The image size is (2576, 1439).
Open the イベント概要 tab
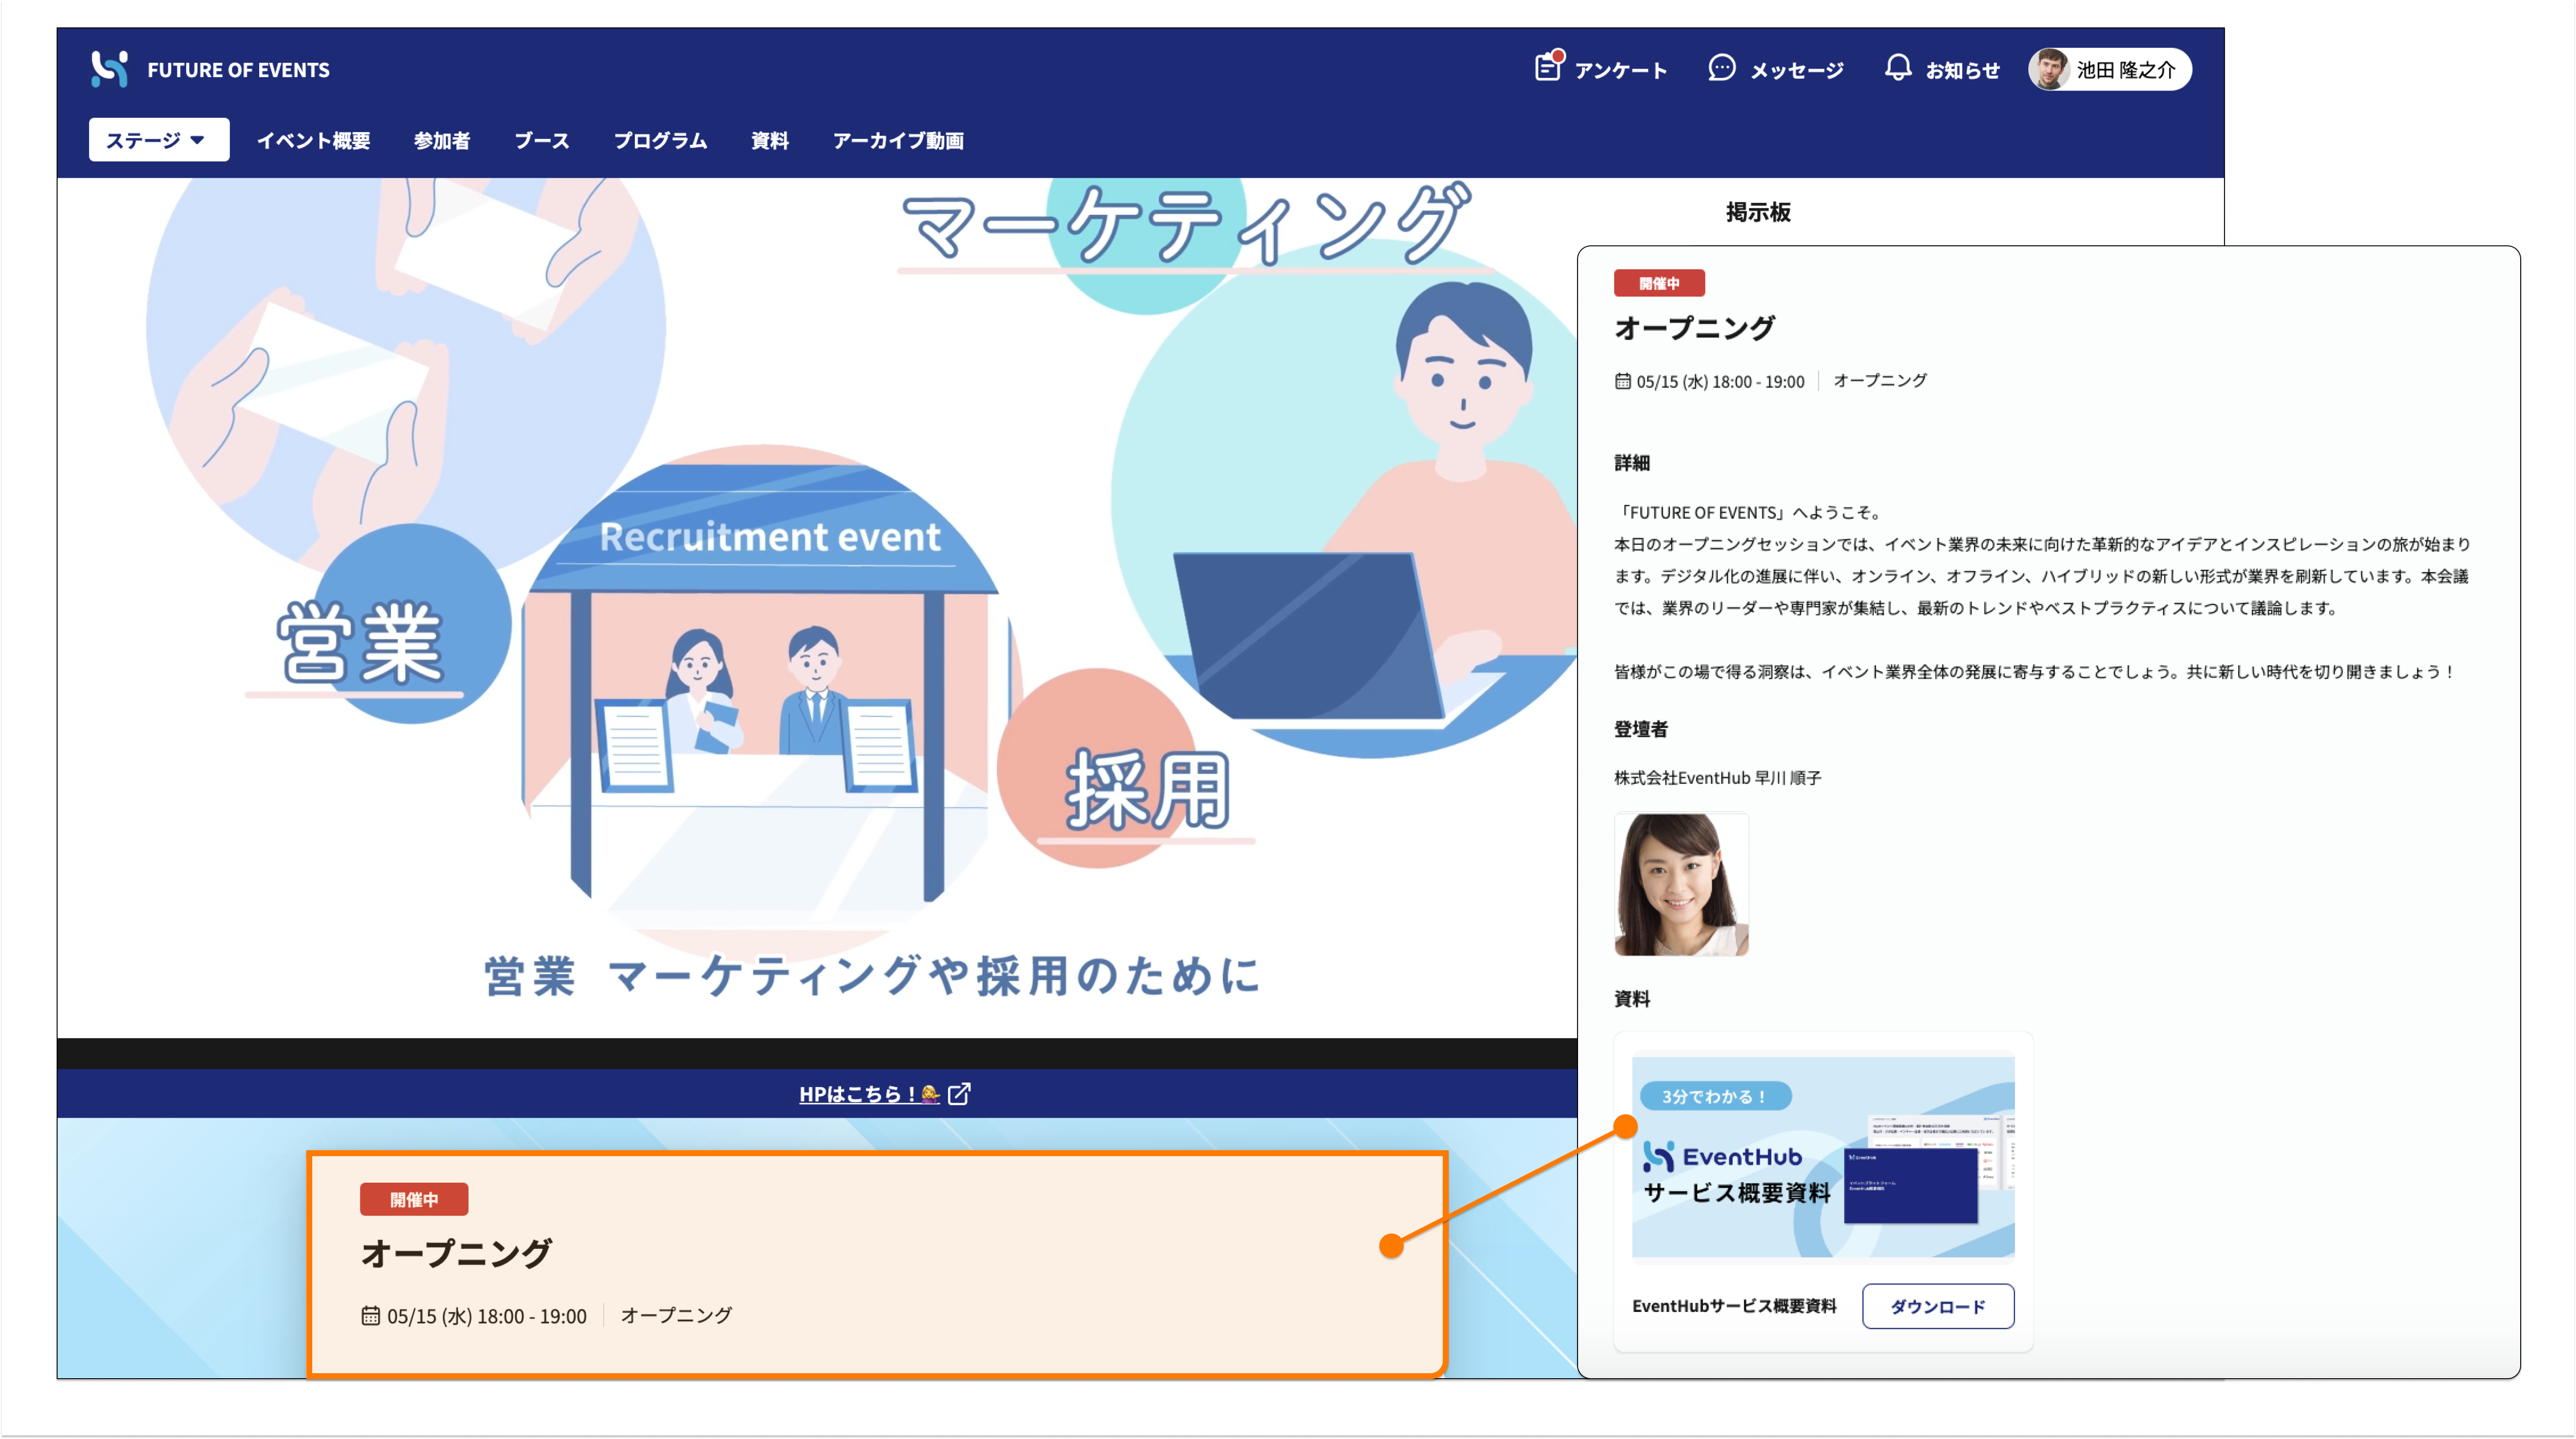(313, 141)
